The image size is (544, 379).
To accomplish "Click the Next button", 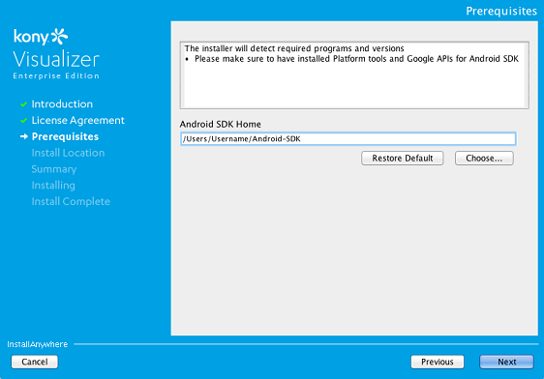I will pos(506,362).
